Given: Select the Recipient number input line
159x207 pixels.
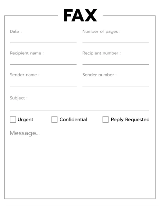Looking at the screenshot, I should (116, 61).
